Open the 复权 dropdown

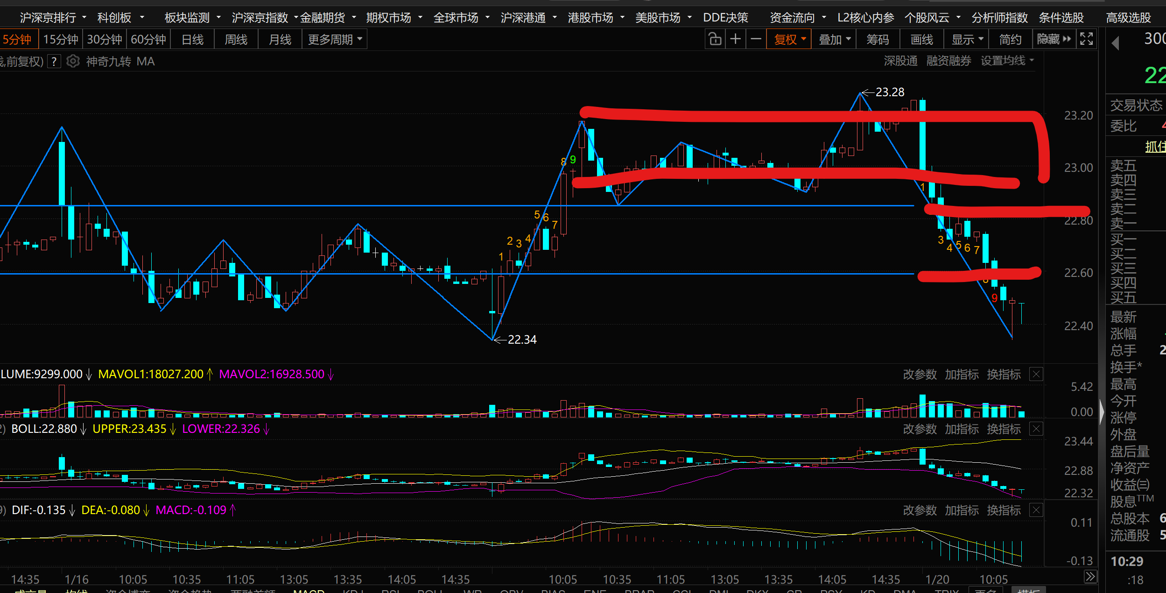click(789, 40)
